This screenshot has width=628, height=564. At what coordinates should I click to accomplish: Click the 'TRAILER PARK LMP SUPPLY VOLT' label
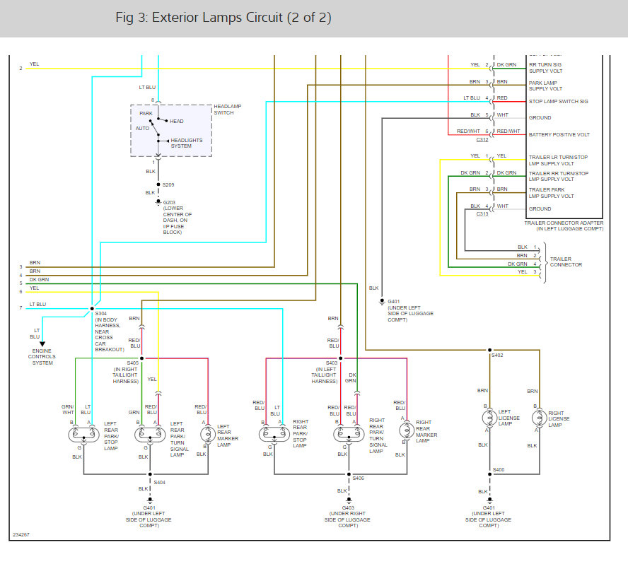pyautogui.click(x=552, y=193)
